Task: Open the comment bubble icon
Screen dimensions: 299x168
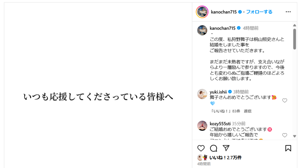Action: coord(213,148)
